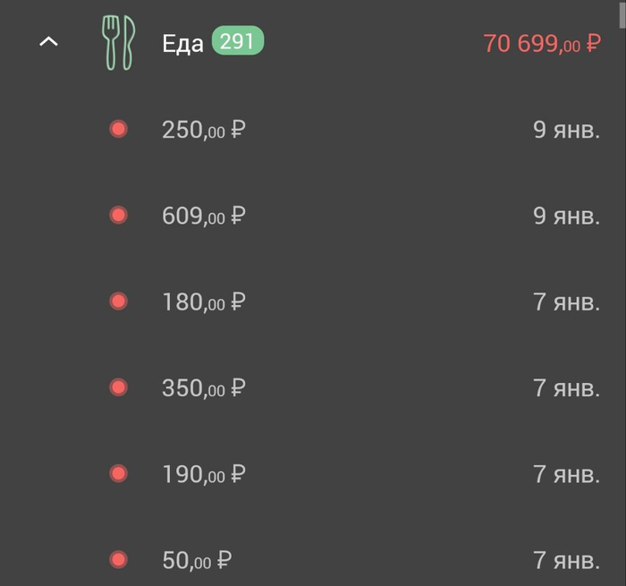
Task: Click red dot beside 609,00 ₽ entry
Action: click(118, 216)
